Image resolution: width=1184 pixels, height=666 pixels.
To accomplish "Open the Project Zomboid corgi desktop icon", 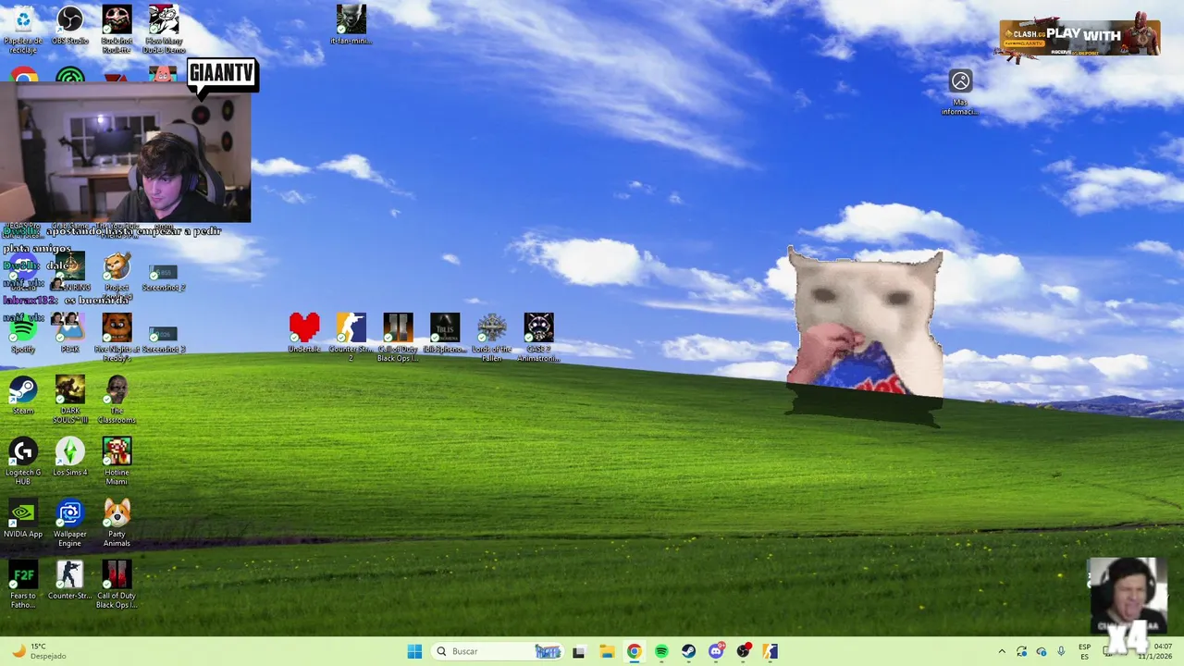I will [117, 274].
